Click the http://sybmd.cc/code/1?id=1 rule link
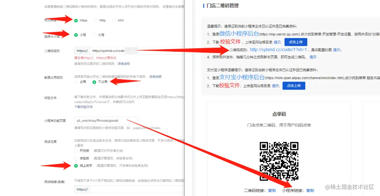 tap(278, 50)
